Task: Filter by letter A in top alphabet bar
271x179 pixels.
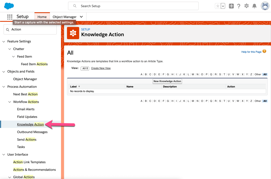Action: point(141,74)
